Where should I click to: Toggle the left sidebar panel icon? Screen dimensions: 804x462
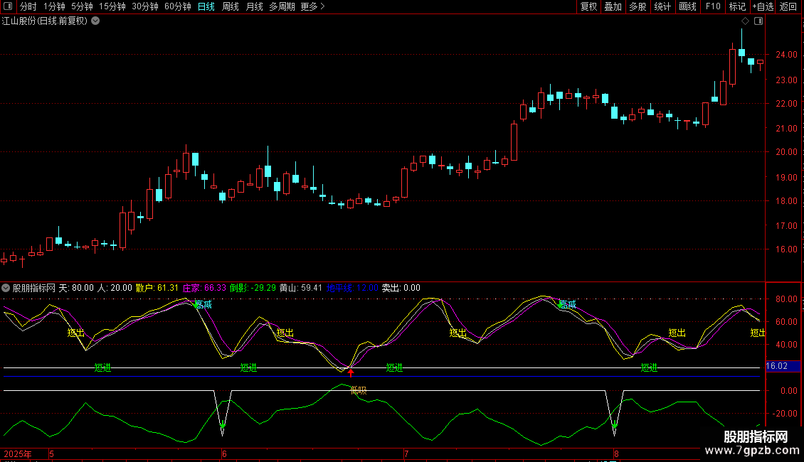(x=9, y=6)
